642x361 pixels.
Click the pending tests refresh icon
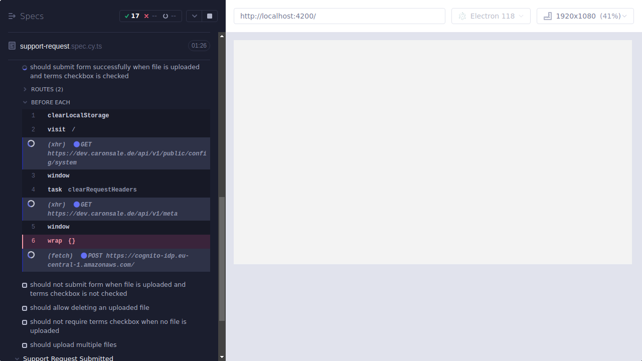tap(165, 16)
